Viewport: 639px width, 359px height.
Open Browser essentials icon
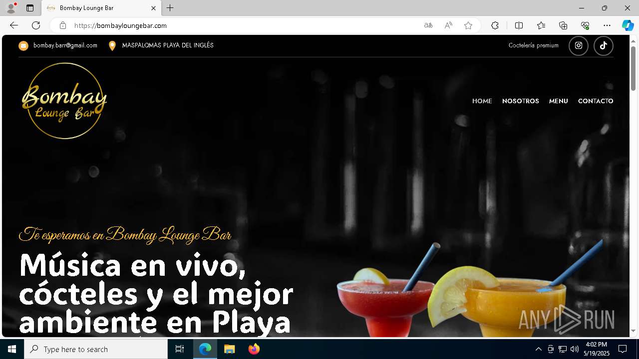(585, 25)
